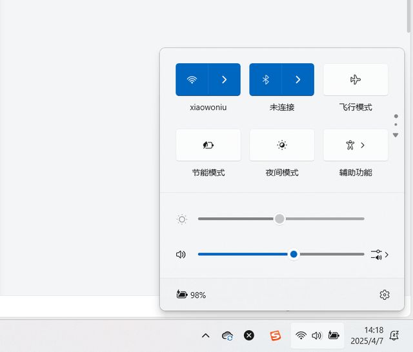Toggle Wi-Fi off using the Wi-Fi icon
Image resolution: width=413 pixels, height=352 pixels.
coord(192,79)
